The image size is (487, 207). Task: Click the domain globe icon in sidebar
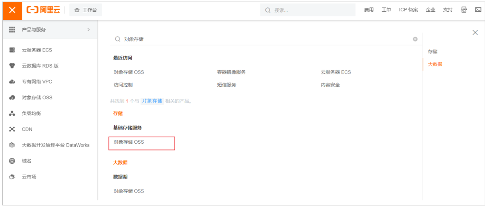pyautogui.click(x=12, y=161)
